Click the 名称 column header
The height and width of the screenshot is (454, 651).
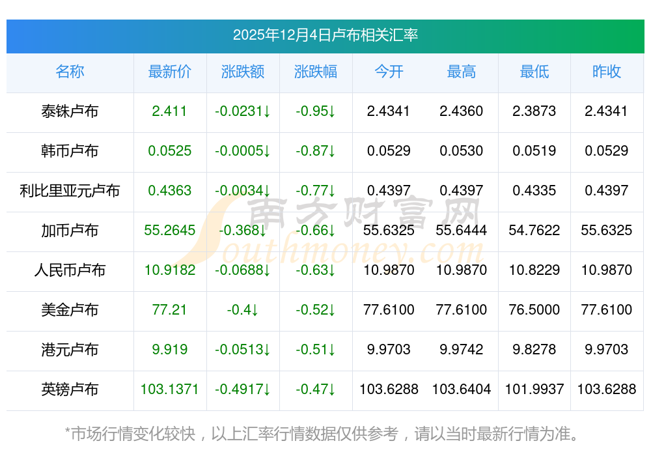coord(70,72)
